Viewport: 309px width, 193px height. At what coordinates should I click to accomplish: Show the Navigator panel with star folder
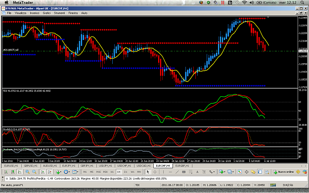[253, 172]
